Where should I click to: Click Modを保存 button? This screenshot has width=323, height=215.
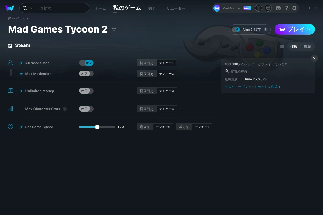250,30
